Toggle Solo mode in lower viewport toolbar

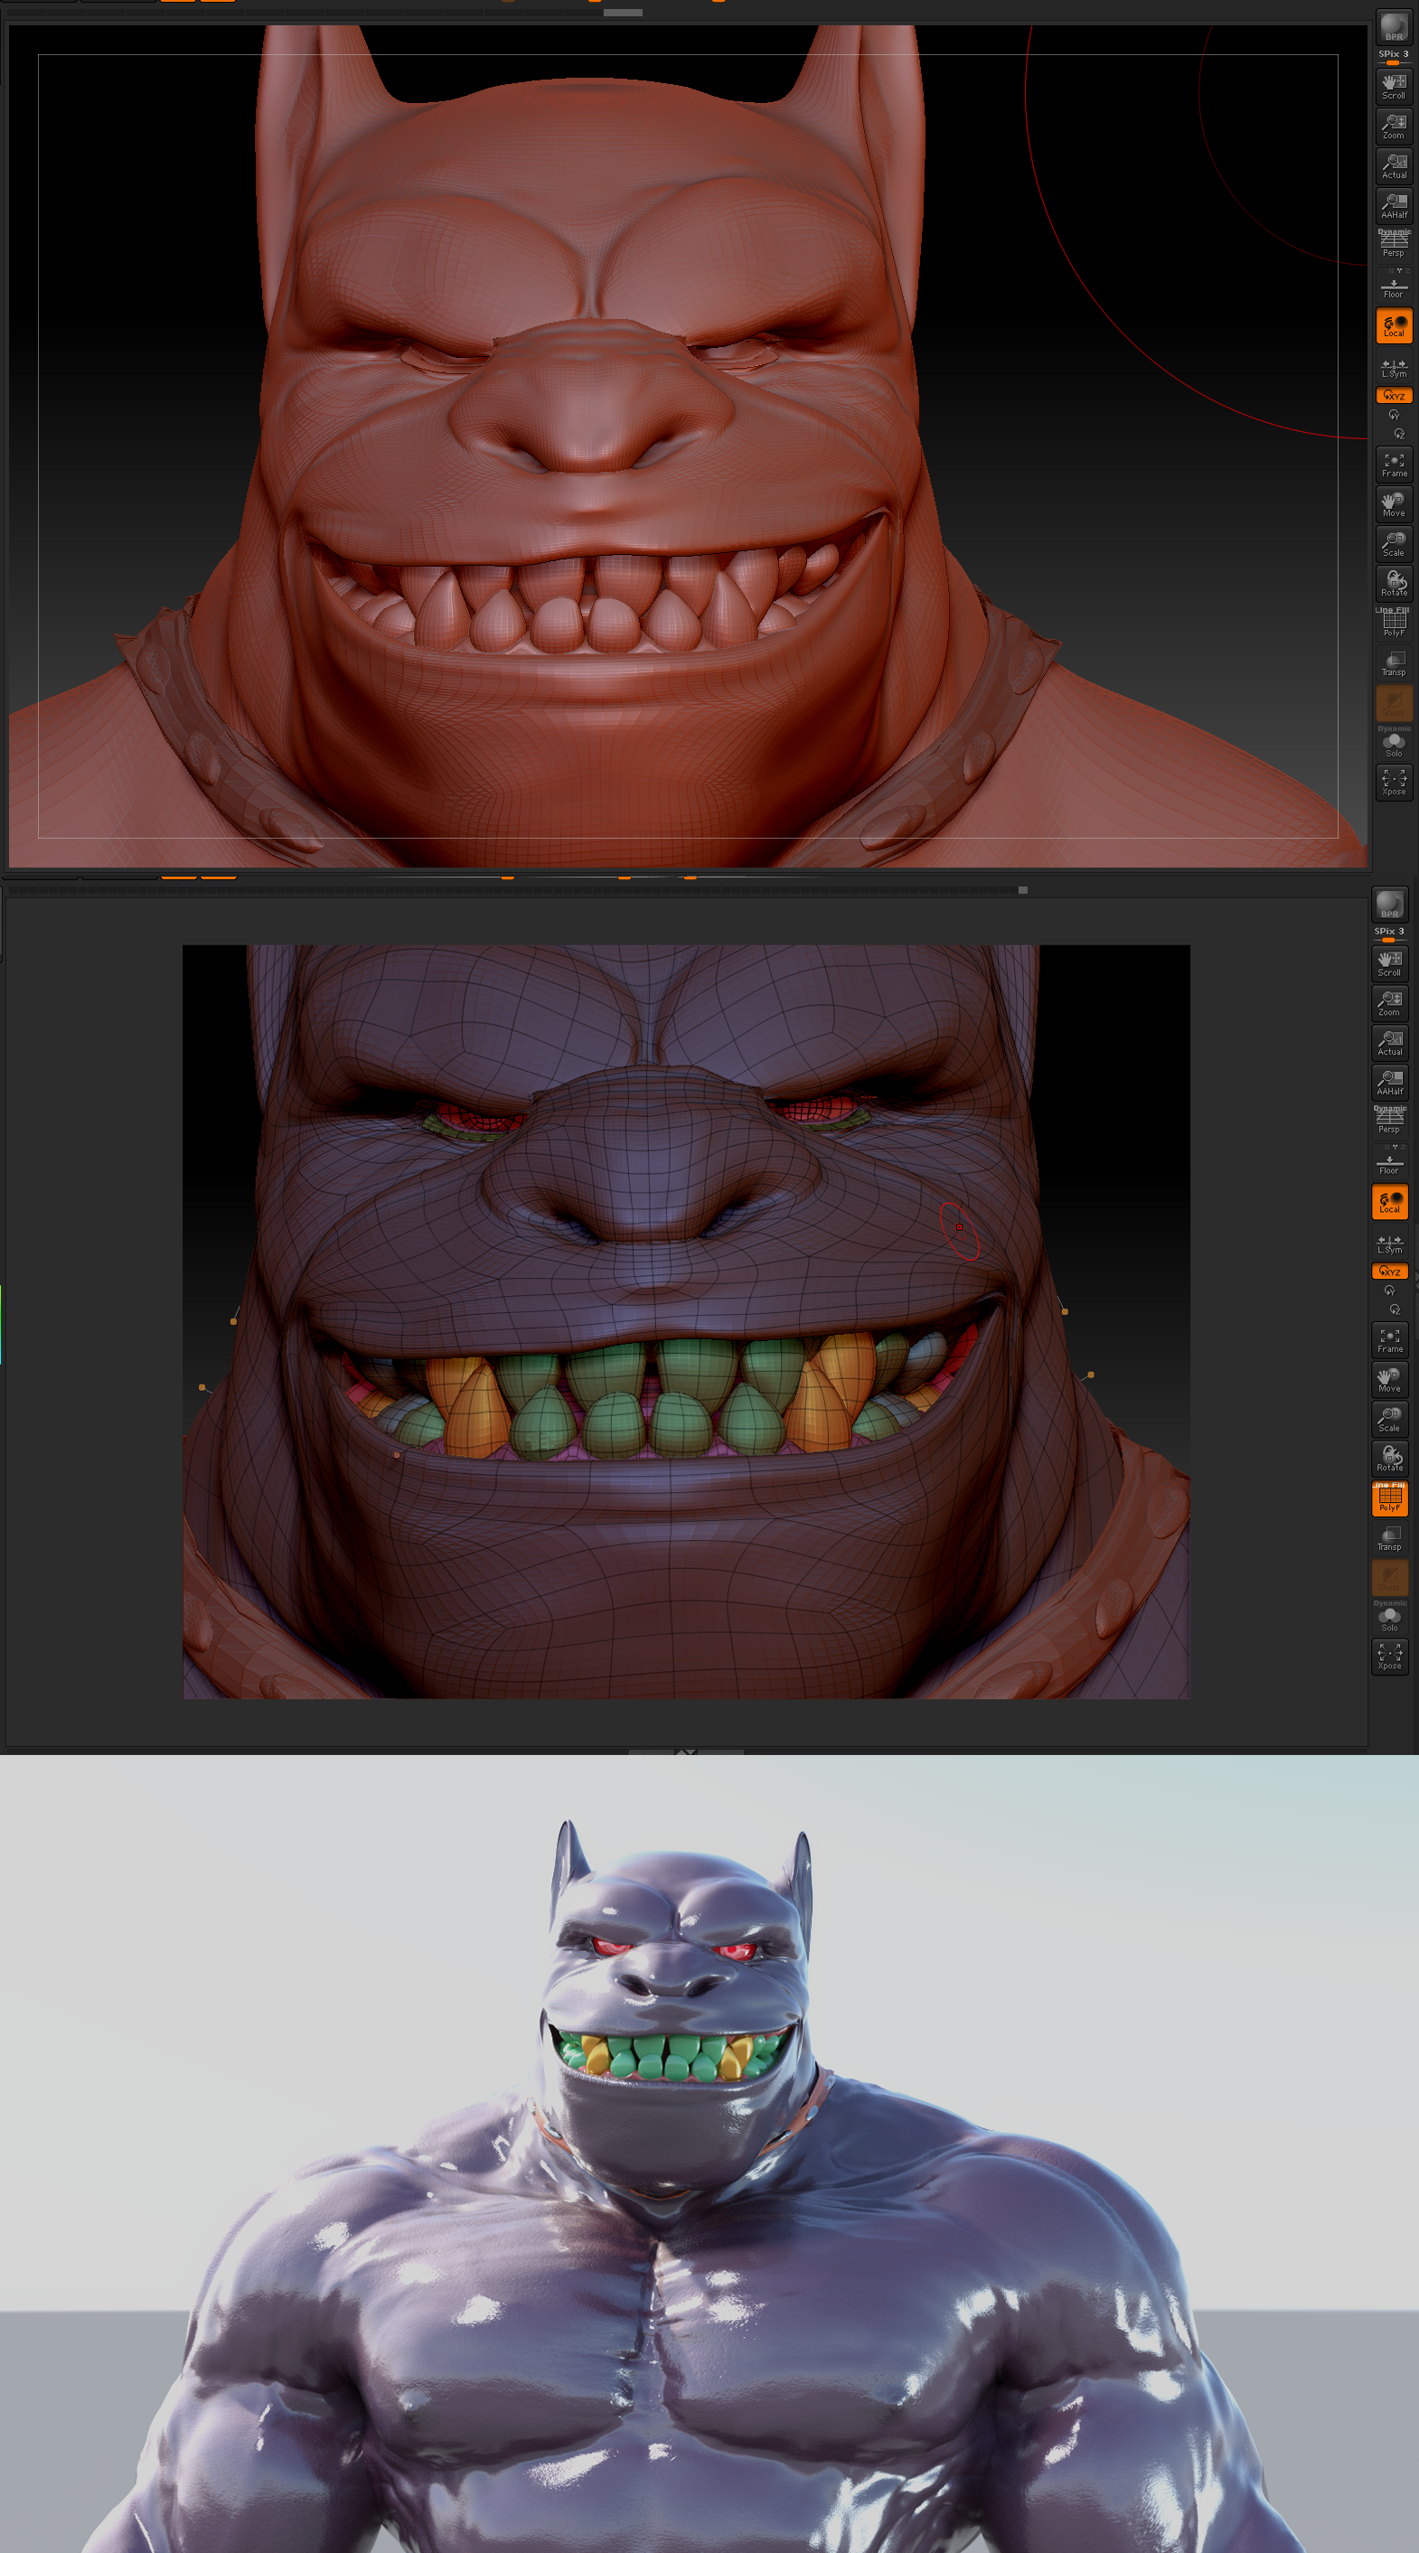coord(1389,1618)
